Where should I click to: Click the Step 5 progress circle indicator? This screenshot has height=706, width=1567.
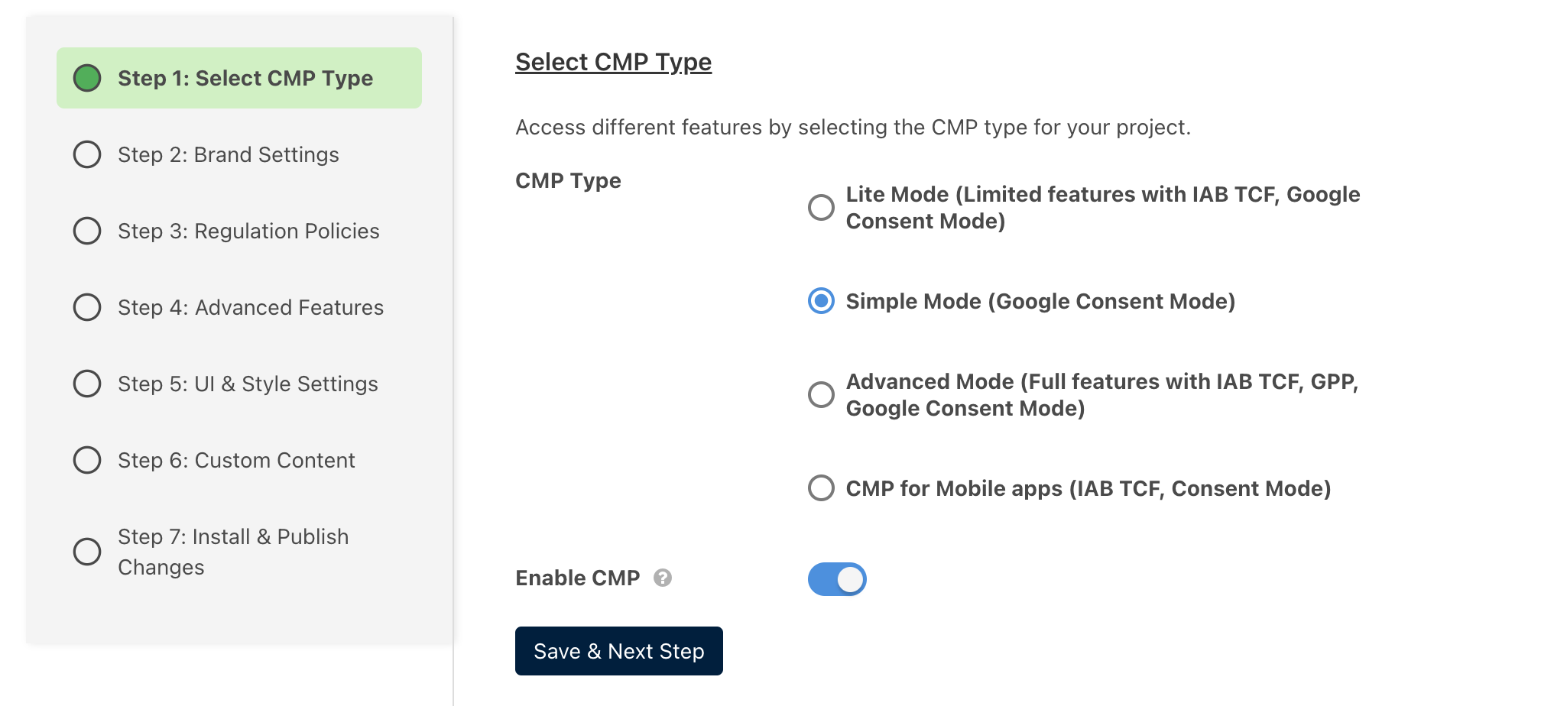[87, 384]
